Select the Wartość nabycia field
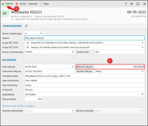Image resolution: width=148 pixels, height=126 pixels. [120, 67]
